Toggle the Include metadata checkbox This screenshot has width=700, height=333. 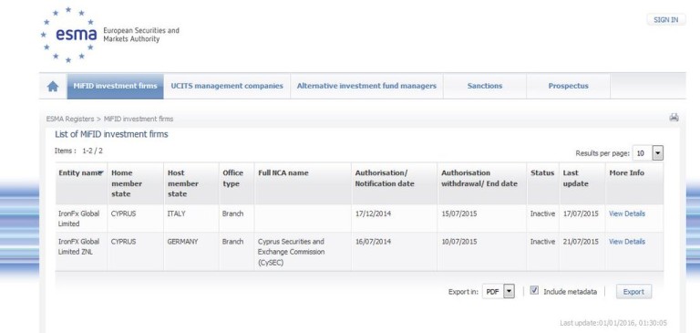tap(534, 290)
